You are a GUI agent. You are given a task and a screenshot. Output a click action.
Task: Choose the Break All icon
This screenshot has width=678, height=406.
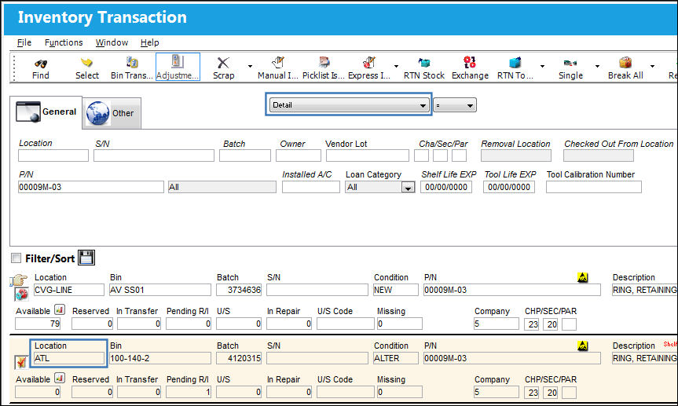[x=625, y=63]
